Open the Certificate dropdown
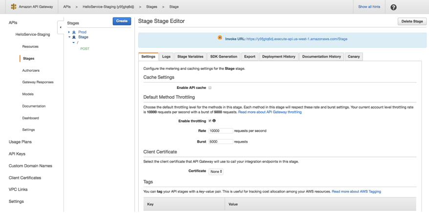Image resolution: width=429 pixels, height=213 pixels. coord(216,171)
